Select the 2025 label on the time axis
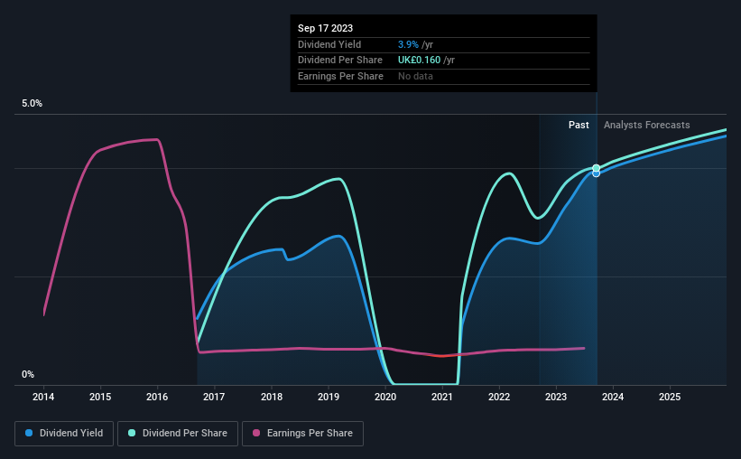The height and width of the screenshot is (459, 741). point(670,397)
